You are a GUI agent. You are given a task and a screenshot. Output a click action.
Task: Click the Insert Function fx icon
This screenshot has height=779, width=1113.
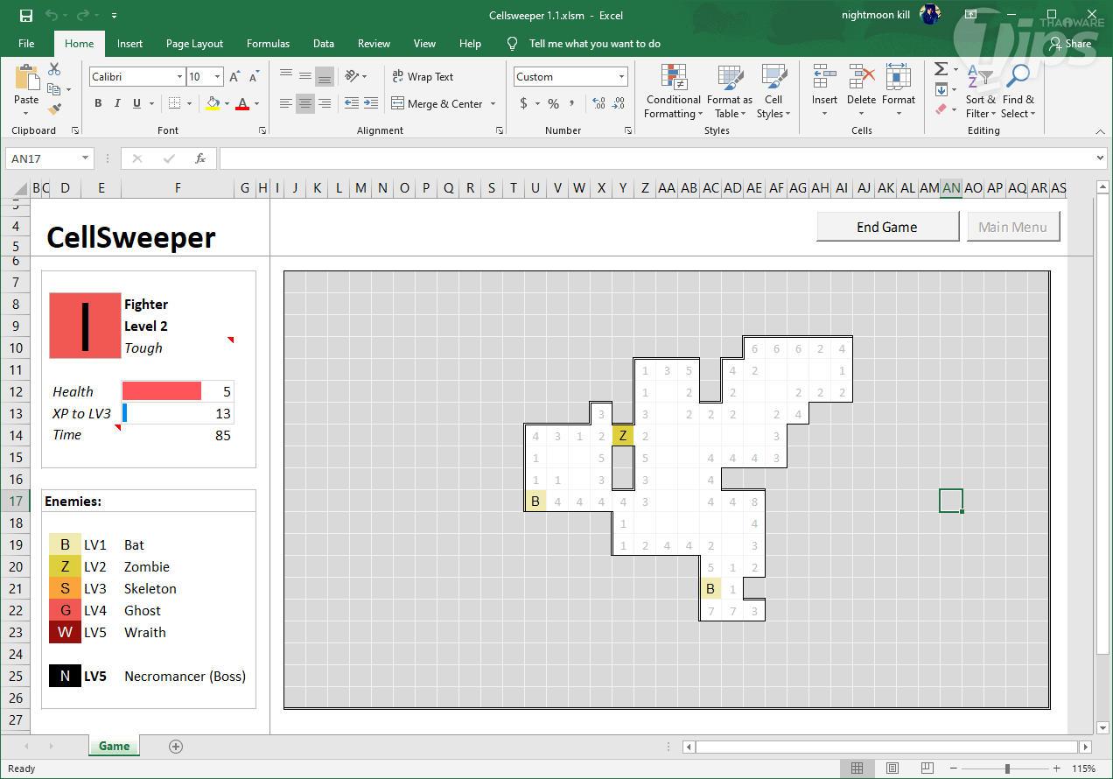(200, 158)
